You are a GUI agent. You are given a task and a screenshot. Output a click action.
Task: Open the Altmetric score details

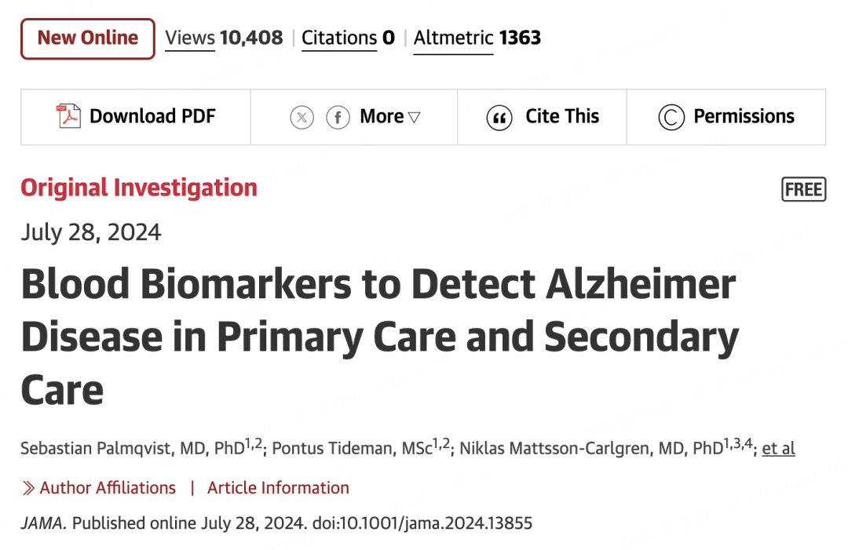pos(477,38)
